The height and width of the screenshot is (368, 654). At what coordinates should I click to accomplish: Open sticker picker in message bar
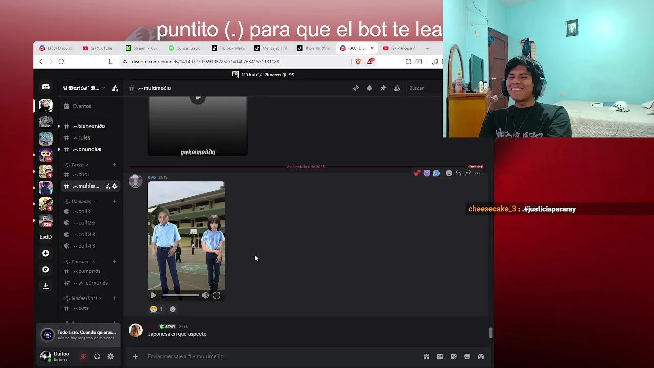454,356
